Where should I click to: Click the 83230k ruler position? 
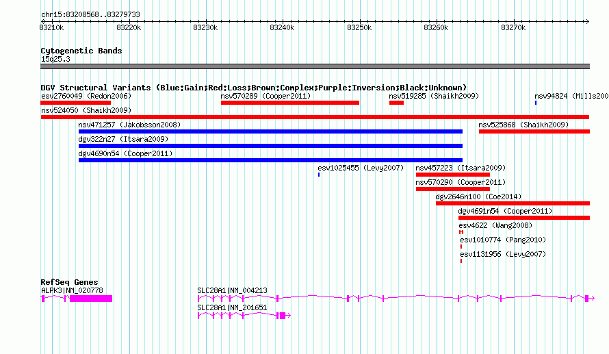[x=205, y=27]
